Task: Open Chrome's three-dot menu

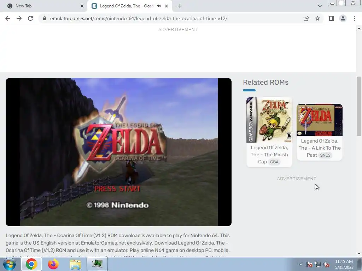Action: coord(354,18)
